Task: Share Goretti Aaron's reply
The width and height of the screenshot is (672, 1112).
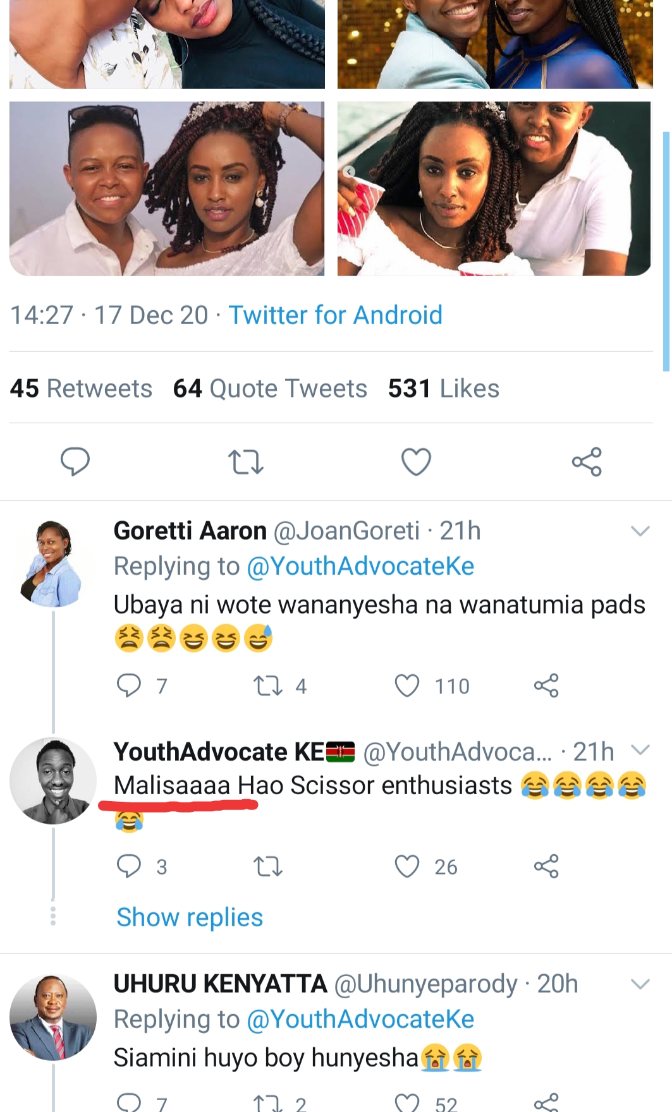Action: click(x=546, y=686)
